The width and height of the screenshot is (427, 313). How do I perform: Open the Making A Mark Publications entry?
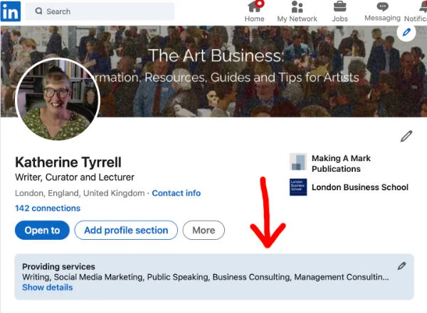pyautogui.click(x=340, y=163)
